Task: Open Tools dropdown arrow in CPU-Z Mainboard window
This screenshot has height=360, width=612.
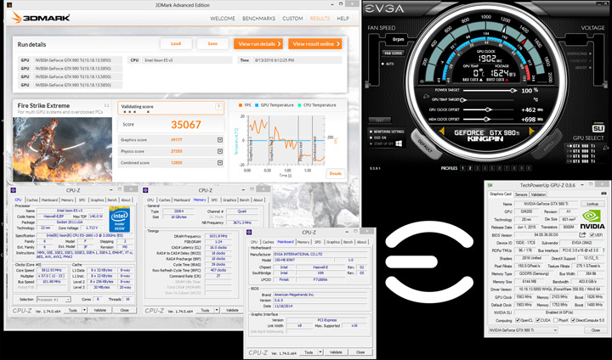Action: (320, 352)
